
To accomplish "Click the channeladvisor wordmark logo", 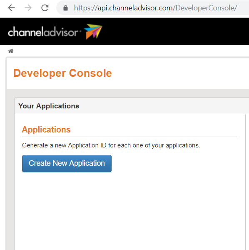I will [x=43, y=32].
